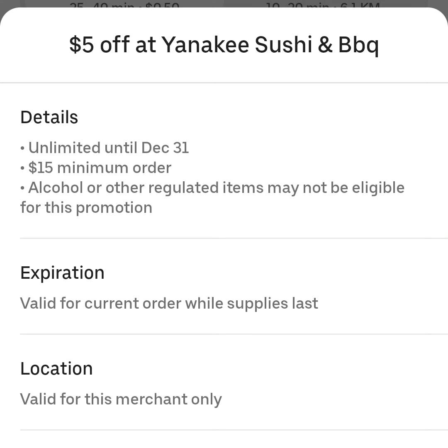
Task: Tap the word "Bbq" in the title
Action: 359,46
